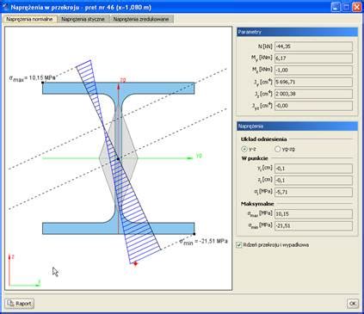Open the Naprężenia styczne tab

83,19
